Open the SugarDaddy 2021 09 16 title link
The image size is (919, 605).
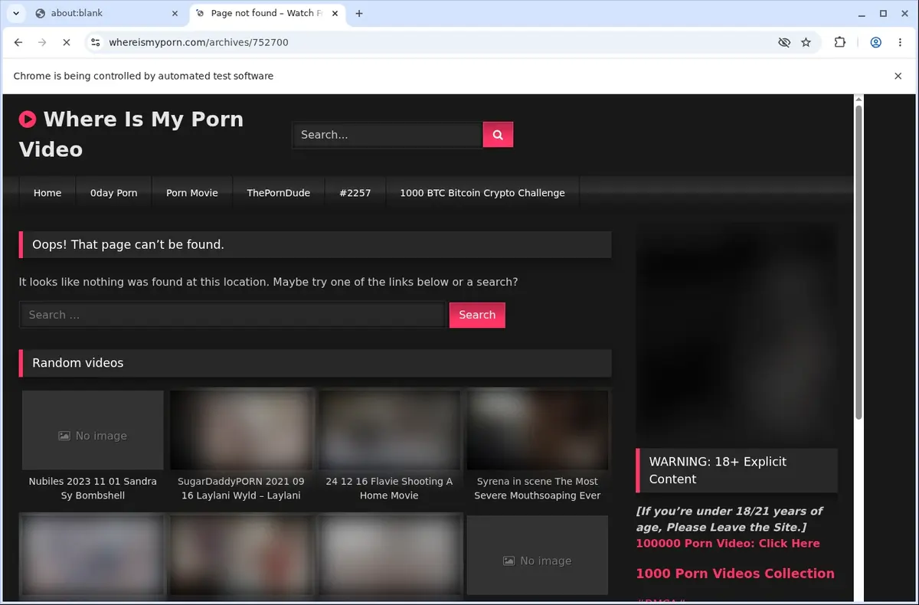coord(241,489)
